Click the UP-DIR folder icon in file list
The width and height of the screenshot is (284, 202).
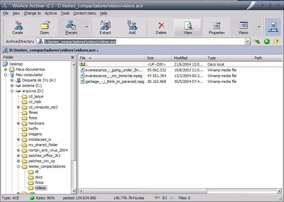pos(82,64)
